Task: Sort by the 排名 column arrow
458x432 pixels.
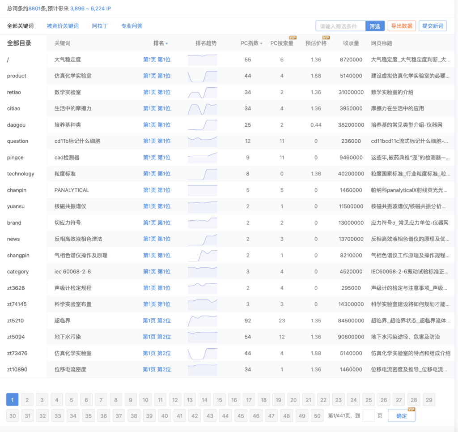Action: click(x=167, y=43)
